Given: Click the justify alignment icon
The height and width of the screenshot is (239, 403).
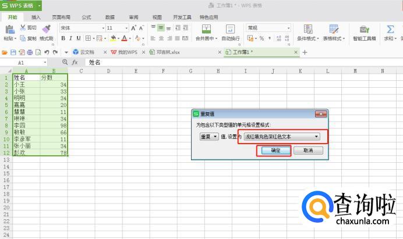Looking at the screenshot, I should pyautogui.click(x=178, y=38).
